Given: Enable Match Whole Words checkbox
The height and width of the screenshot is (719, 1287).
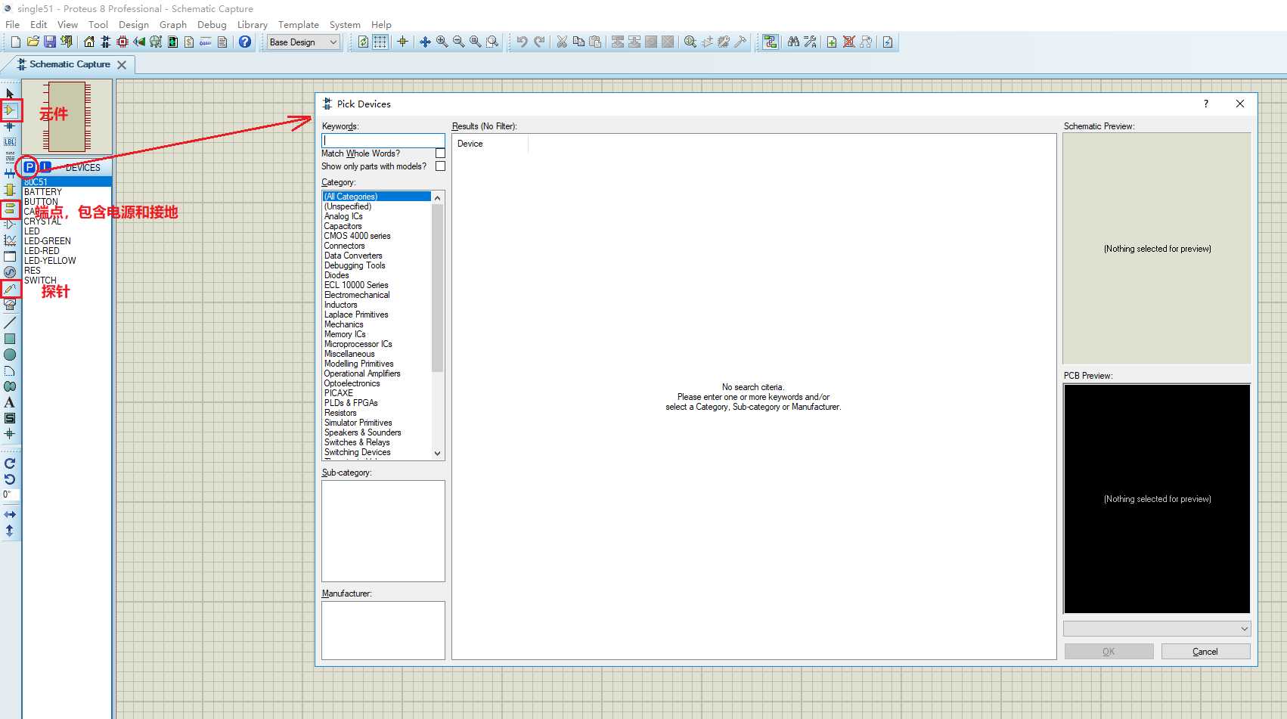Looking at the screenshot, I should click(440, 153).
